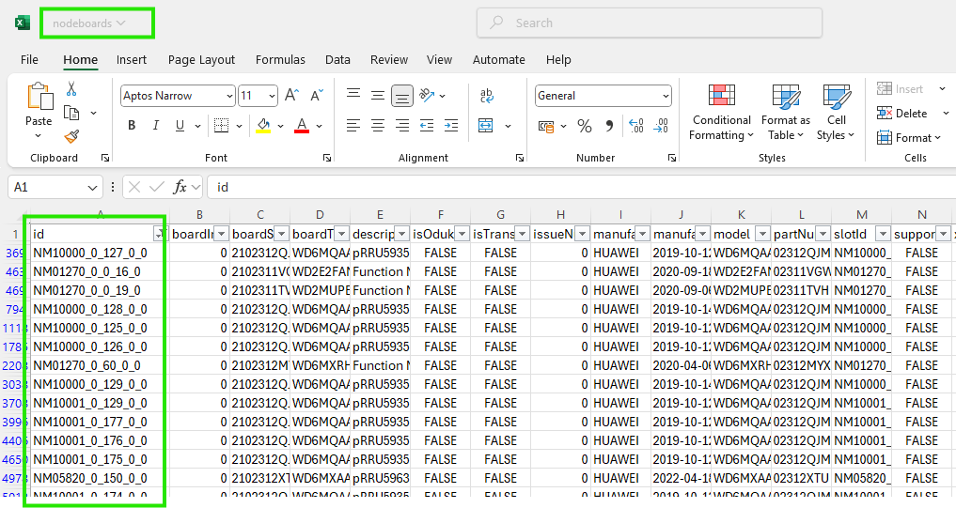Click Increase Font Size icon
The height and width of the screenshot is (508, 956).
tap(291, 96)
